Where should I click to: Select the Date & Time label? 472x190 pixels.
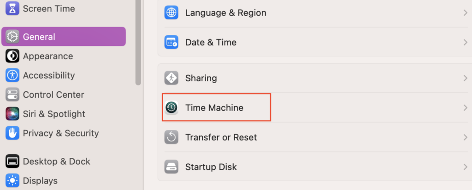211,42
